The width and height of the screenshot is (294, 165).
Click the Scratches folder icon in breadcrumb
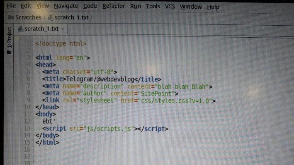(x=11, y=17)
